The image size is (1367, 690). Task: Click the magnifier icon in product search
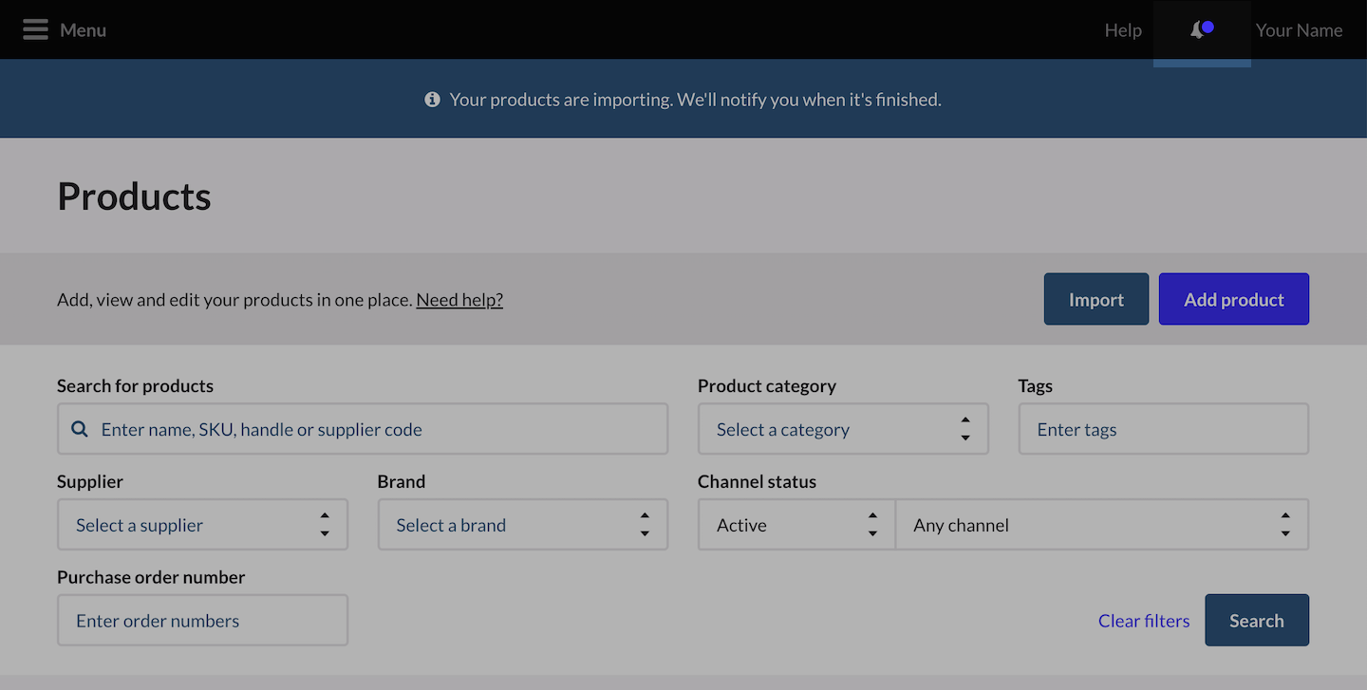coord(80,430)
